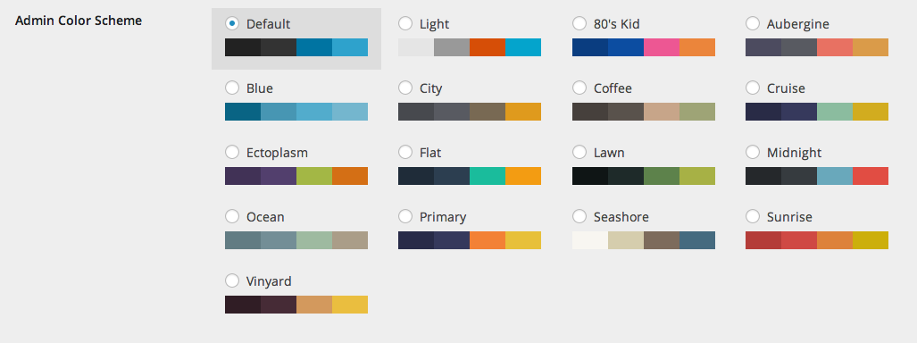Select the Flat scheme radio button
This screenshot has width=917, height=343.
405,152
